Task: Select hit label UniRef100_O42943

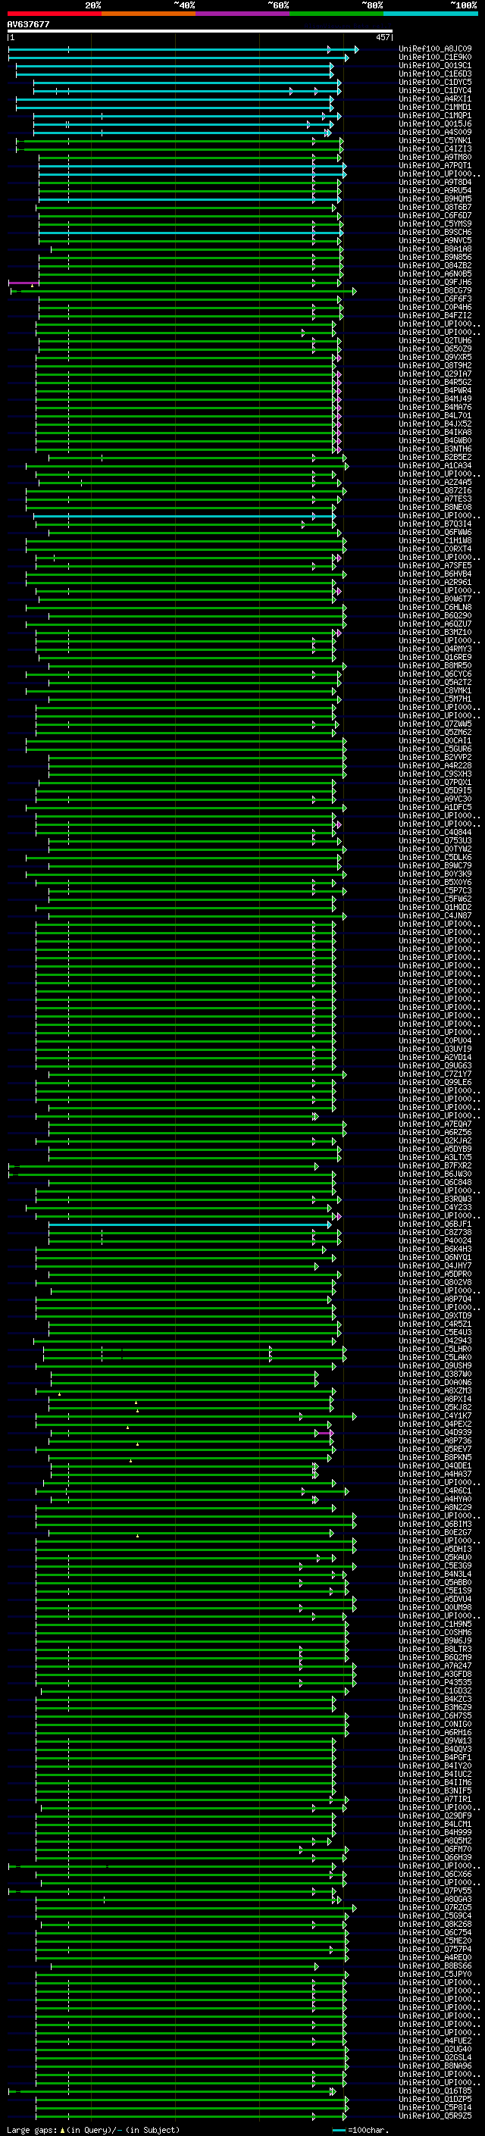Action: [x=435, y=1341]
